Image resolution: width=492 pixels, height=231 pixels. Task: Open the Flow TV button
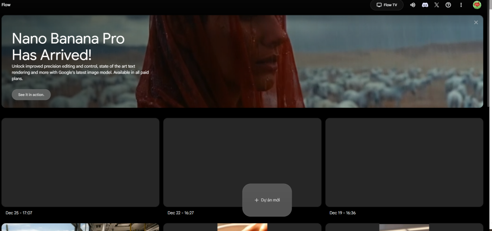(386, 5)
